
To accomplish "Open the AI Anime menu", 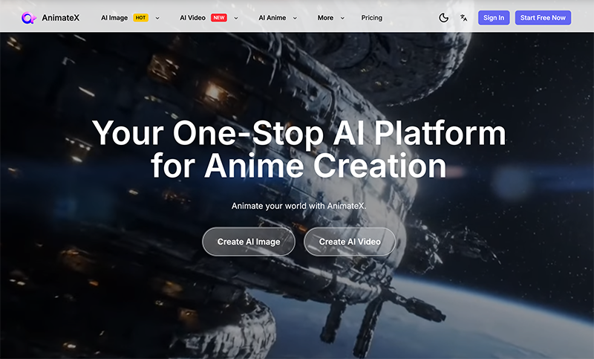I will [272, 18].
